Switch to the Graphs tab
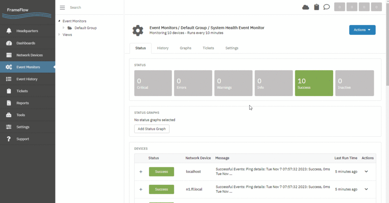Screen dimensions: 389x203 [185, 48]
